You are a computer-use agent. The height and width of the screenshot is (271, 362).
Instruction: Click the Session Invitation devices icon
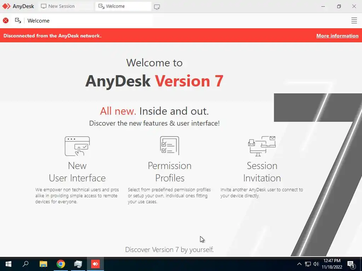tap(262, 146)
